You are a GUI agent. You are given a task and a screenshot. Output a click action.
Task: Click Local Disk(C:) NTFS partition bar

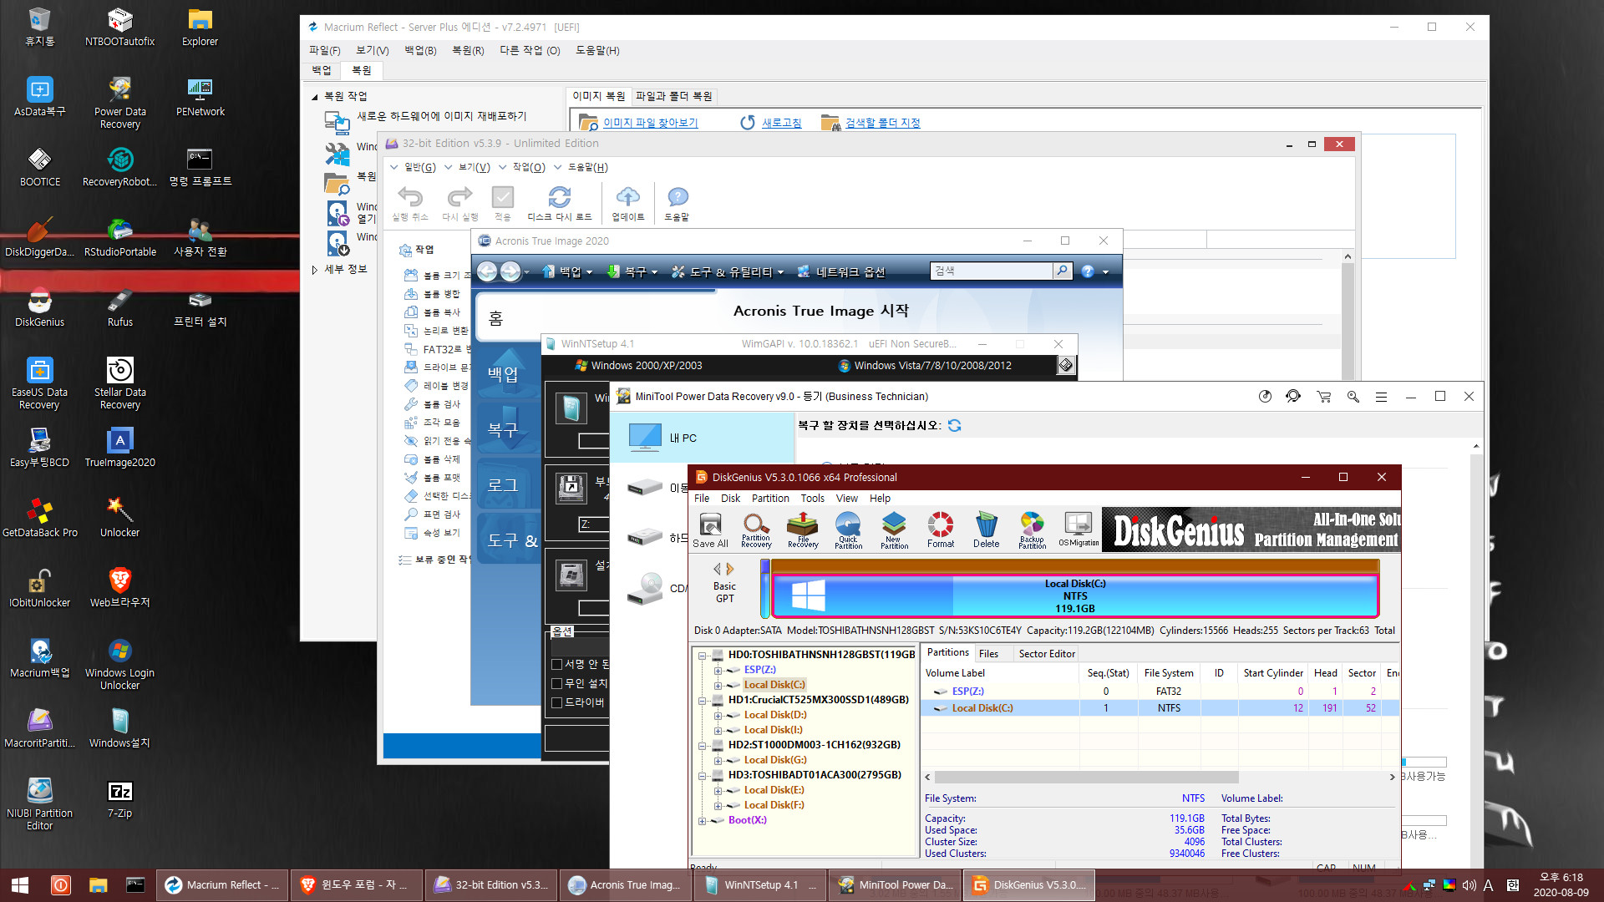point(1074,596)
